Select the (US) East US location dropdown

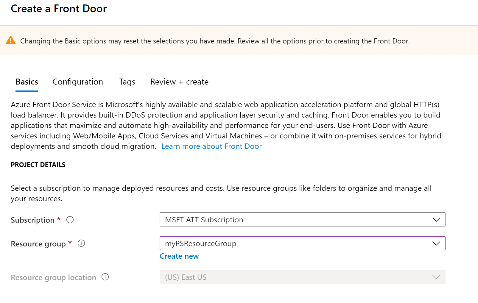coord(298,277)
